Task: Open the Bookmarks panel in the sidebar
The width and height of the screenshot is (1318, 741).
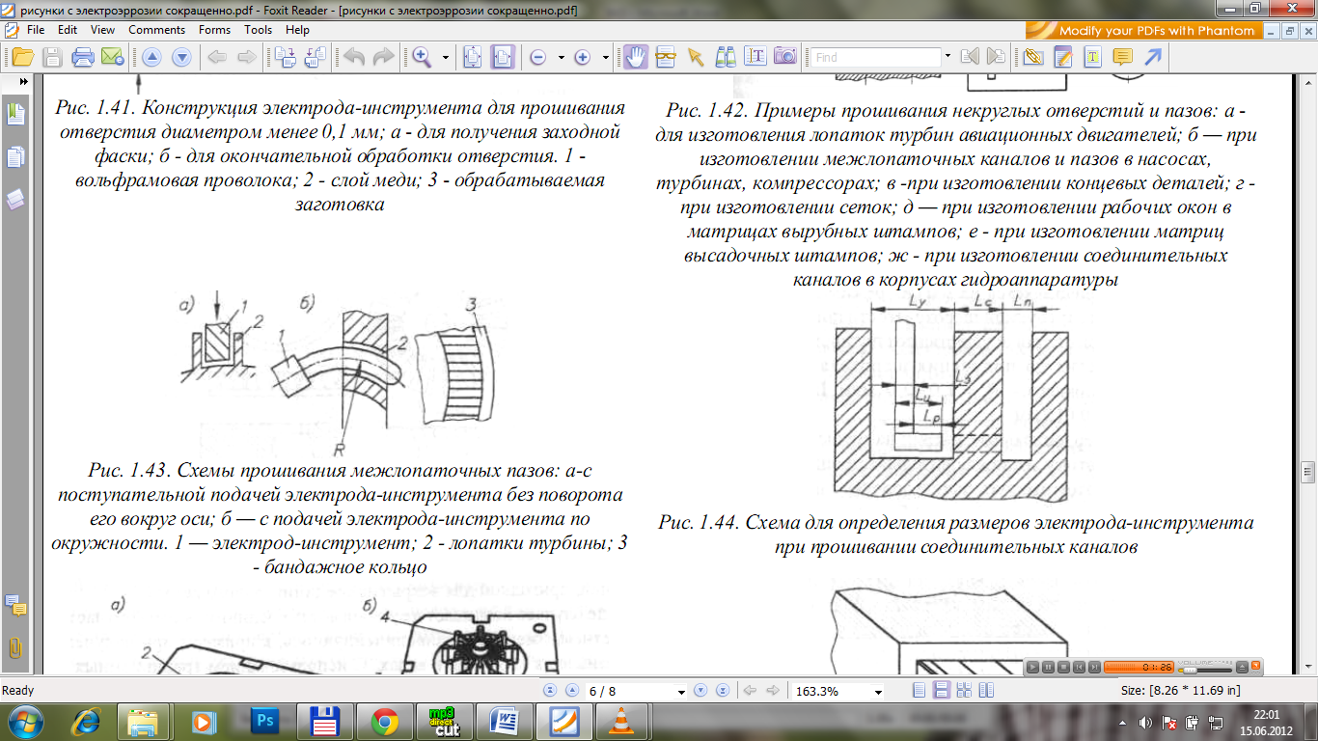Action: (15, 115)
